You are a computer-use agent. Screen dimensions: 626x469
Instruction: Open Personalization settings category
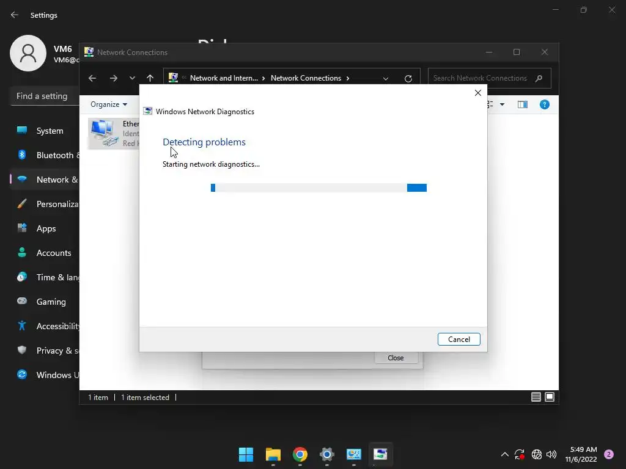point(45,204)
